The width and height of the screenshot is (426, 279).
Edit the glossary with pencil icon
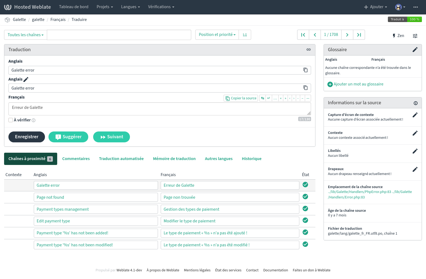tap(415, 50)
